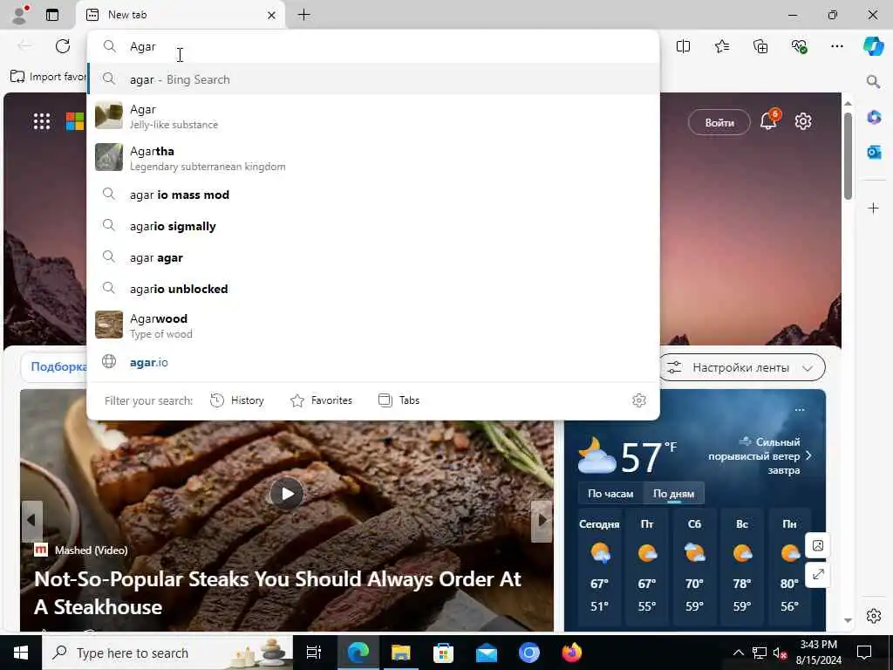
Task: Go to next carousel story
Action: point(542,520)
